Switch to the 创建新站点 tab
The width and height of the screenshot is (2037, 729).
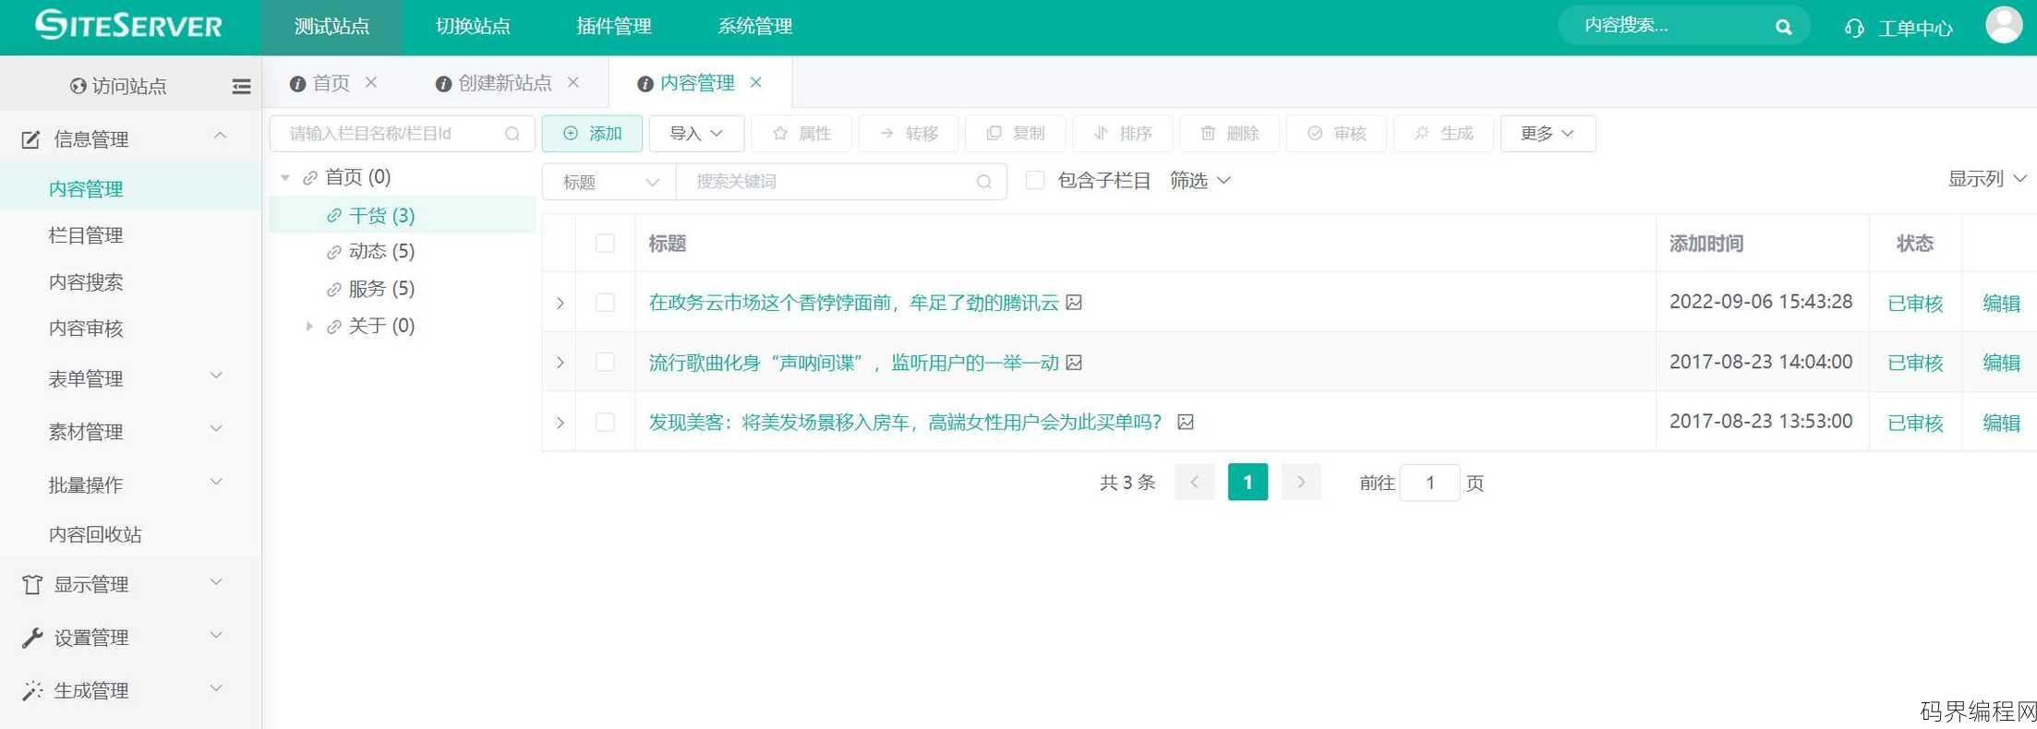tap(504, 83)
